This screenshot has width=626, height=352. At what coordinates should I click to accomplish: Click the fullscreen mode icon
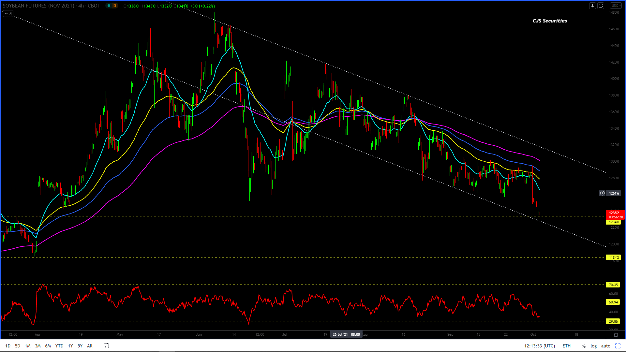coord(618,346)
